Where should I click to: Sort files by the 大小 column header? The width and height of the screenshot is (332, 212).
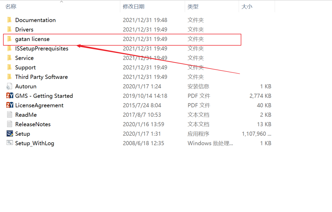click(x=247, y=6)
